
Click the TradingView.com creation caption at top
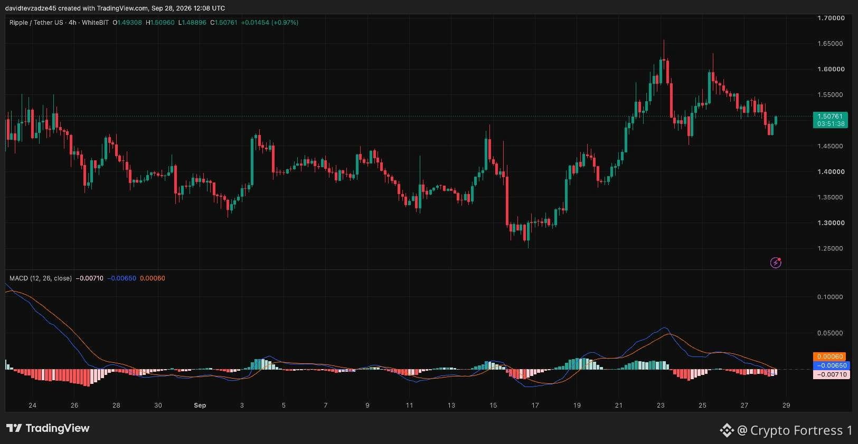115,8
